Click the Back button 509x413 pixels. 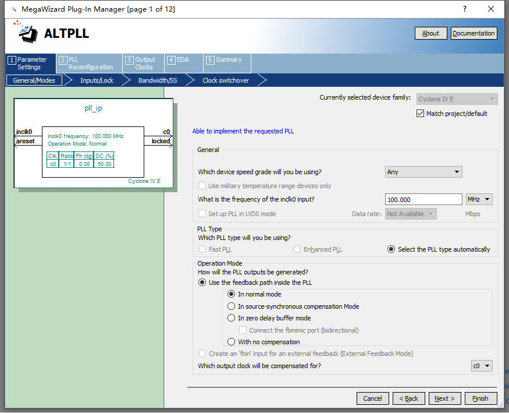click(x=409, y=398)
